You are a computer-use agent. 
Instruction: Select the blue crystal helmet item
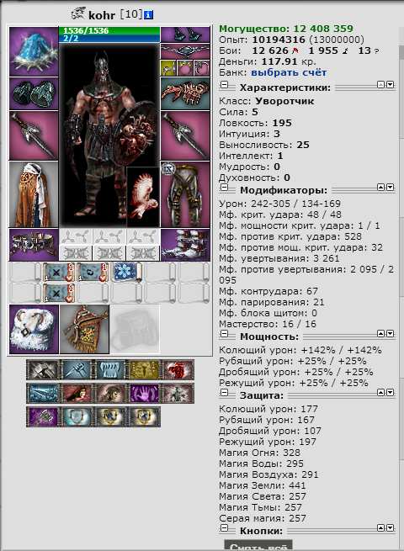34,51
